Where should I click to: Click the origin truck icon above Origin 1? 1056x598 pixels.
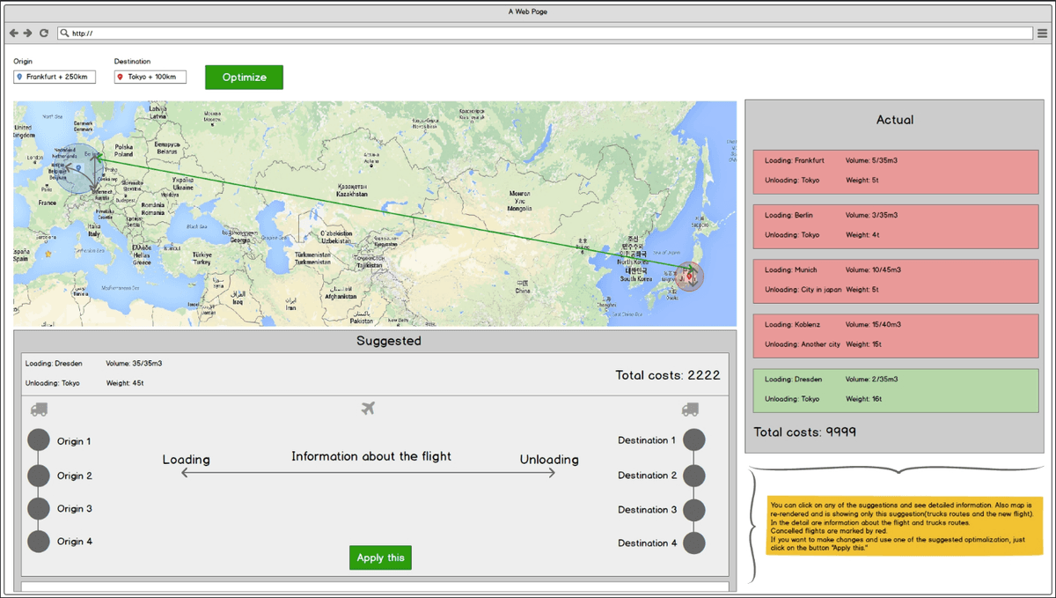(x=39, y=410)
